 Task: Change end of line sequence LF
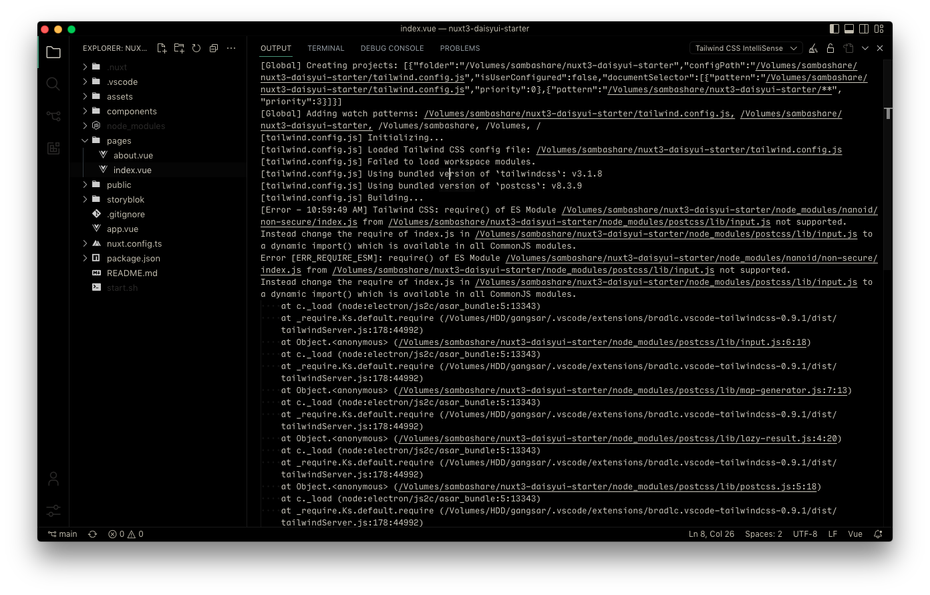833,534
